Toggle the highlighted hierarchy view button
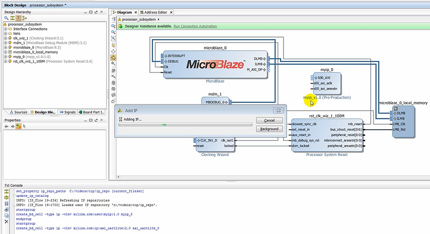The width and height of the screenshot is (430, 234). [x=19, y=18]
